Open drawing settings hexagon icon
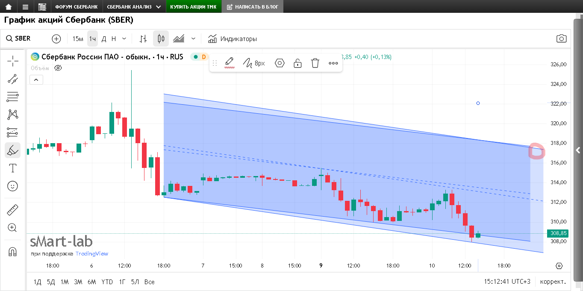583x291 pixels. point(280,63)
